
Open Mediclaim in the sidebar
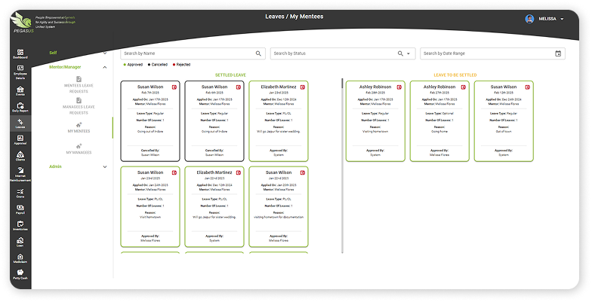20,258
